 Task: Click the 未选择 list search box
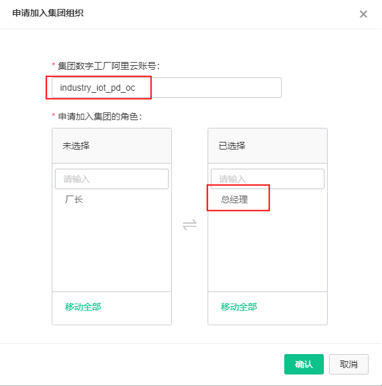click(112, 179)
